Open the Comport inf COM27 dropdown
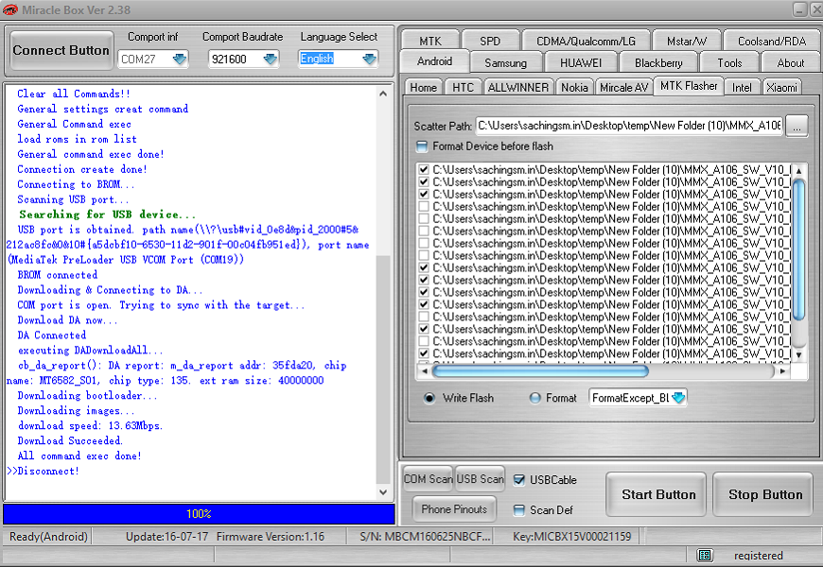This screenshot has height=567, width=823. [180, 59]
